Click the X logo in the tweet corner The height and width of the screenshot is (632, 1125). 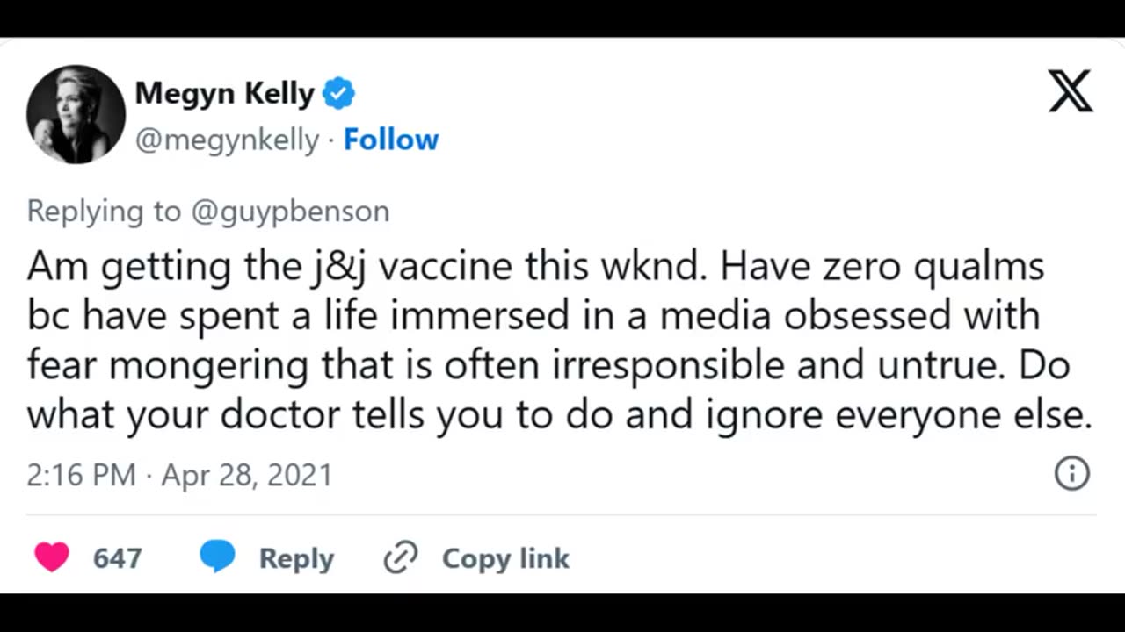click(x=1070, y=91)
